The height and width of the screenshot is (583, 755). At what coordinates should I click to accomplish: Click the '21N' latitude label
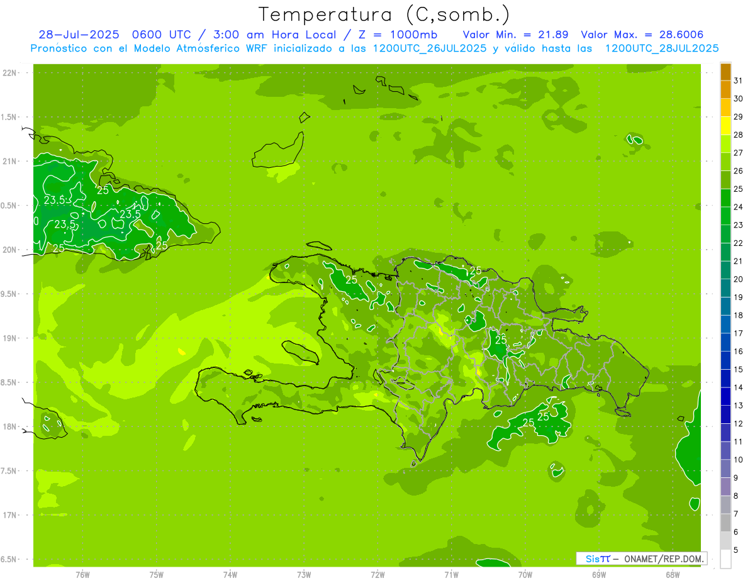click(x=11, y=161)
